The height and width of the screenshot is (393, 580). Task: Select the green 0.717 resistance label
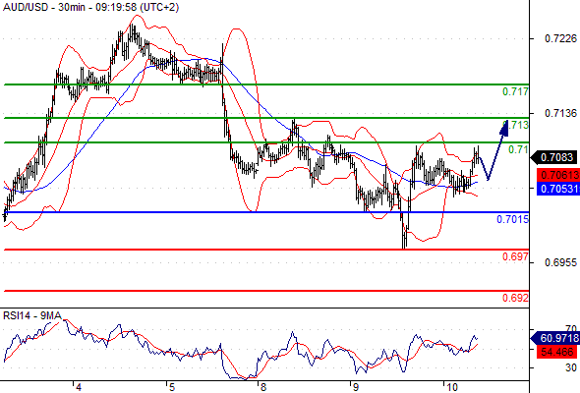516,91
